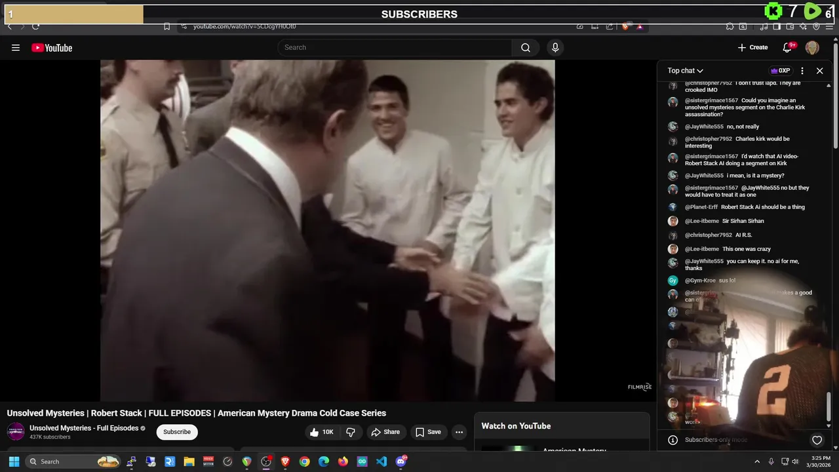Close the live chat panel

[819, 71]
